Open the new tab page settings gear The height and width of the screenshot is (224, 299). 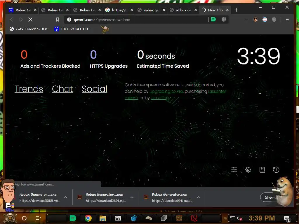248,170
